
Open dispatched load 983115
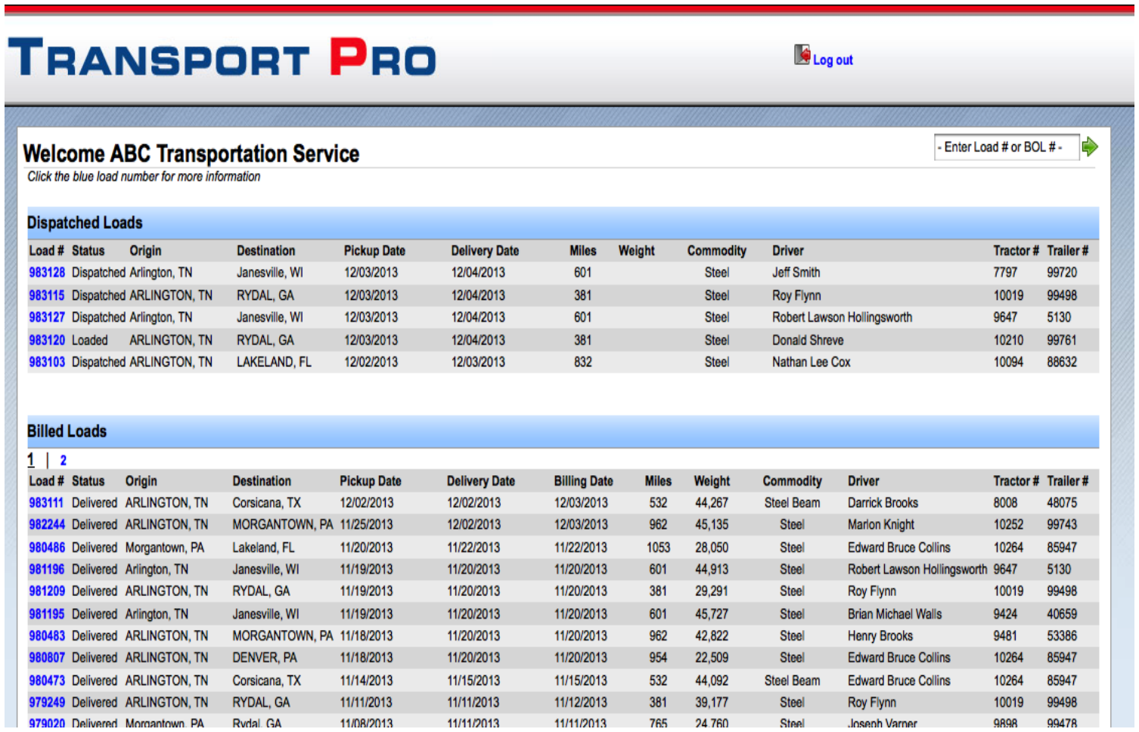pyautogui.click(x=47, y=295)
